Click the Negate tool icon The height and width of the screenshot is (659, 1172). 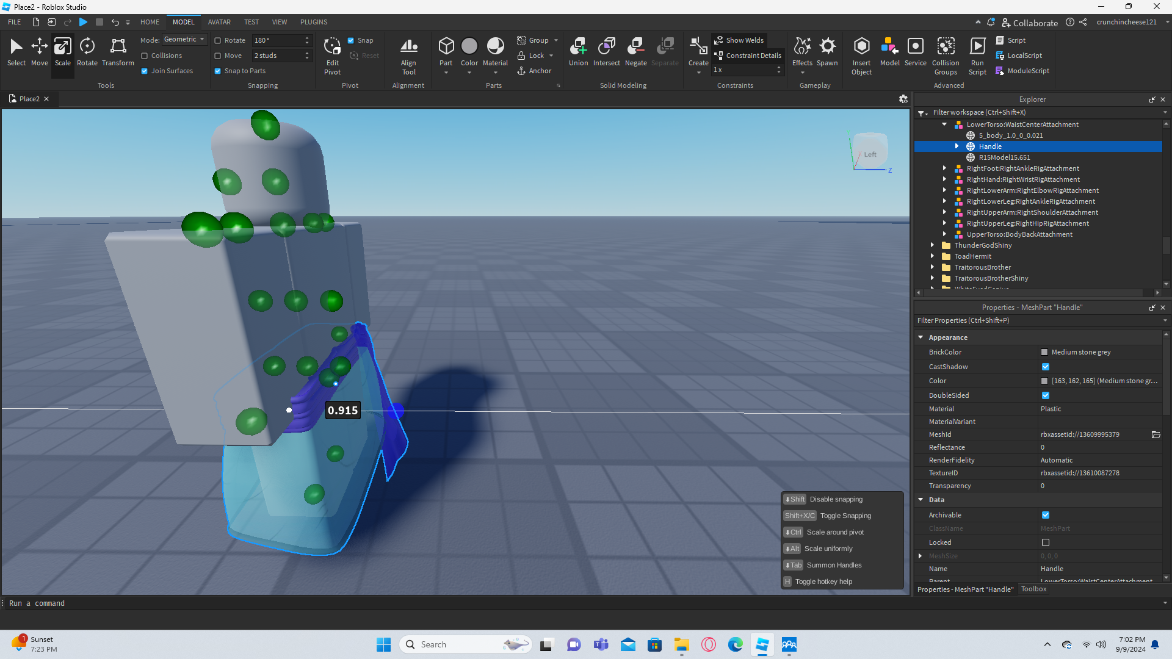click(635, 52)
